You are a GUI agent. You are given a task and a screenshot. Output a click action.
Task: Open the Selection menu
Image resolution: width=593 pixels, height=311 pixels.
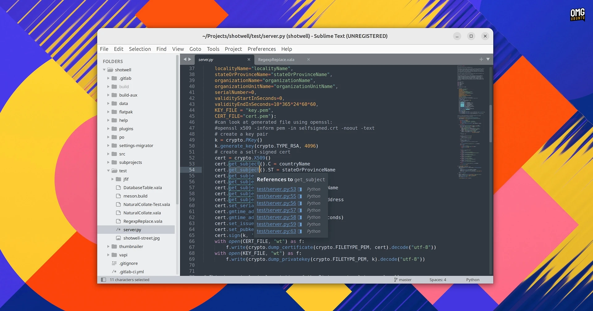[140, 49]
